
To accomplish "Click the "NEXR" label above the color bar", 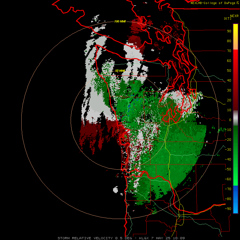I will 234,16.
